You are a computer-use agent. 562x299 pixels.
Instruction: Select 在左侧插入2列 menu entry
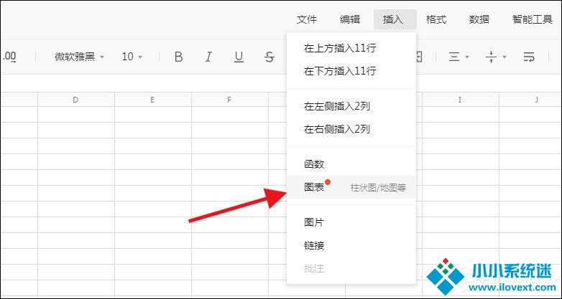coord(351,106)
